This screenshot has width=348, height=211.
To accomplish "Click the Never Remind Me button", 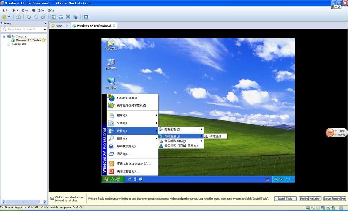I will point(334,199).
